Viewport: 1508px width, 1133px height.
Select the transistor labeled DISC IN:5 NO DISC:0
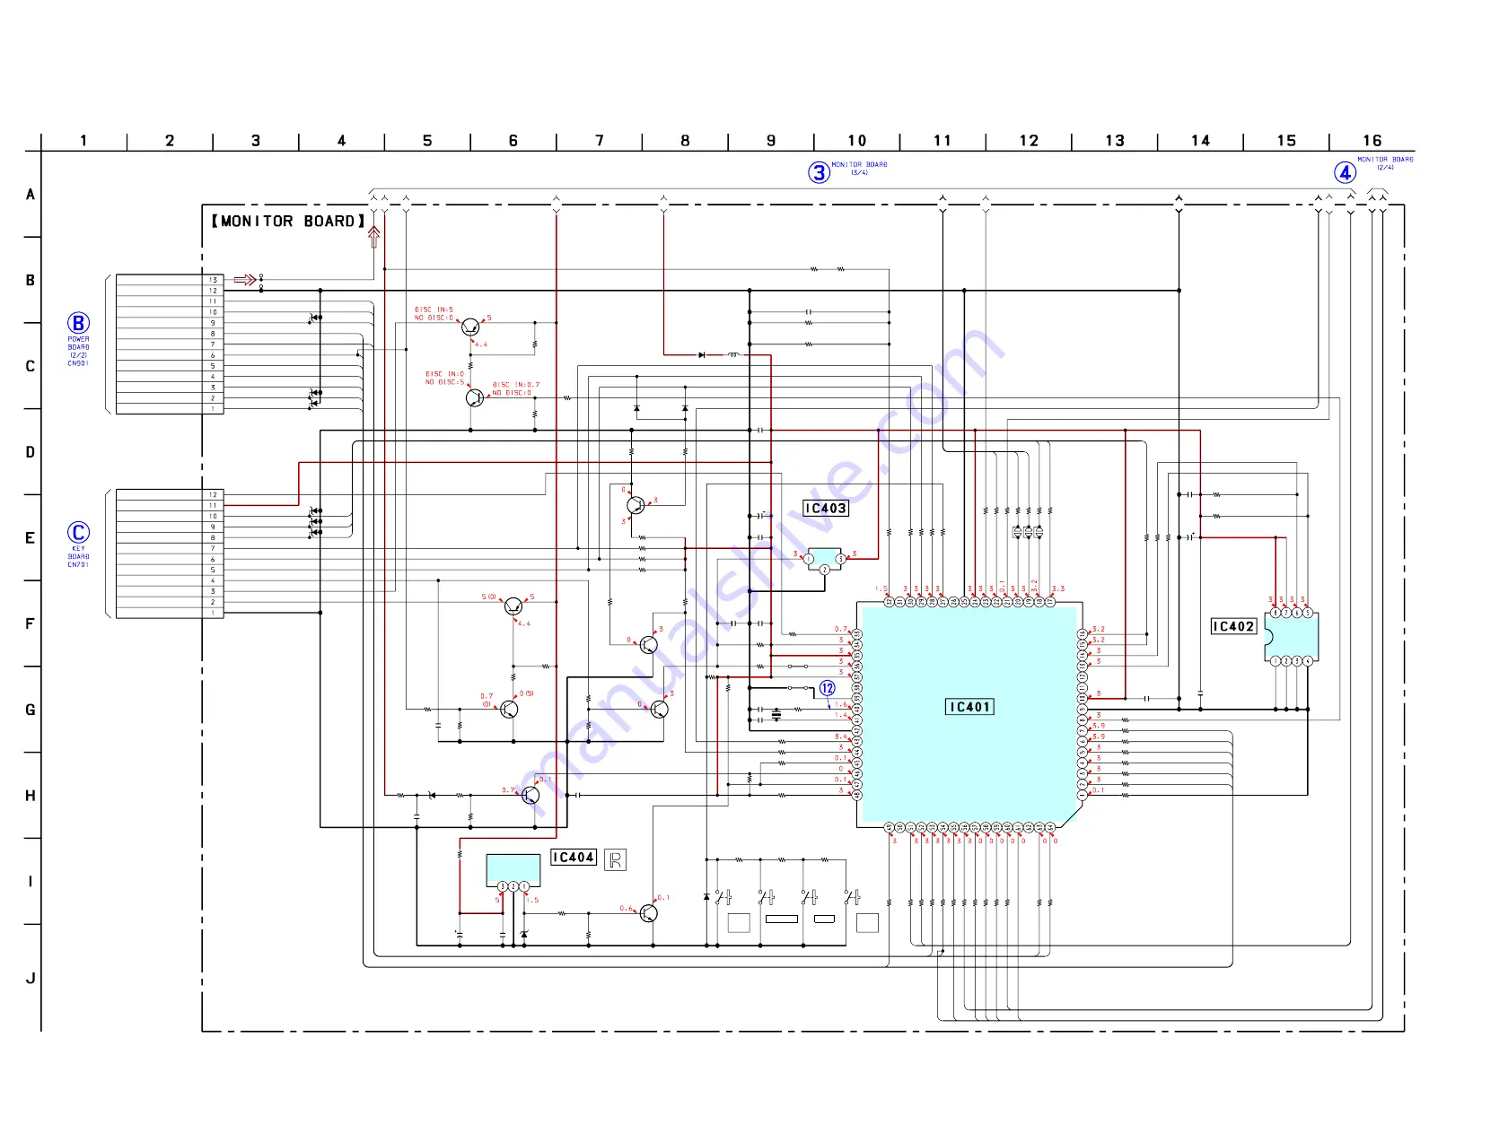click(x=470, y=327)
